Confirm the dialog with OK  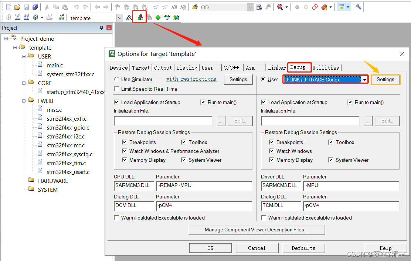click(x=210, y=248)
